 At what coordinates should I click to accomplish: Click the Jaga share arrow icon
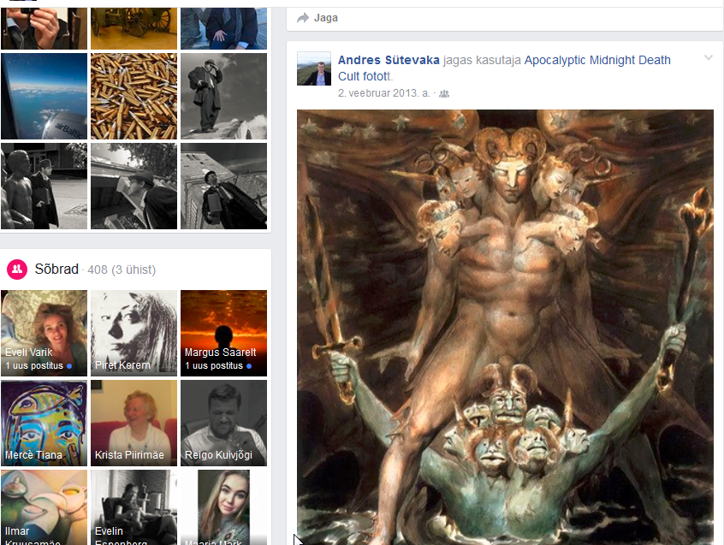[303, 18]
